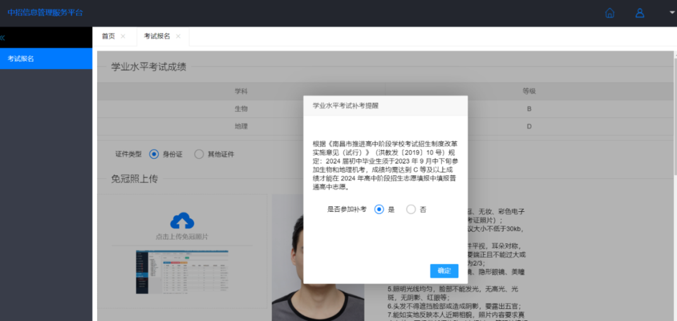Select 考试报名 in the sidebar

point(46,58)
